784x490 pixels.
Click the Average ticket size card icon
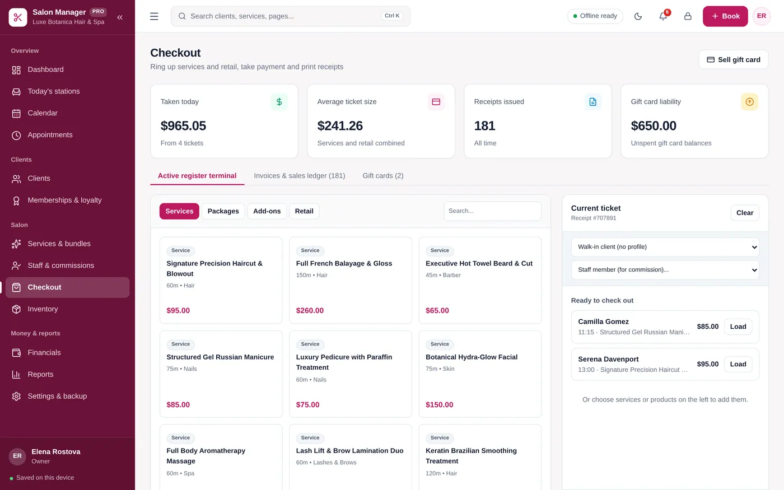pos(436,102)
